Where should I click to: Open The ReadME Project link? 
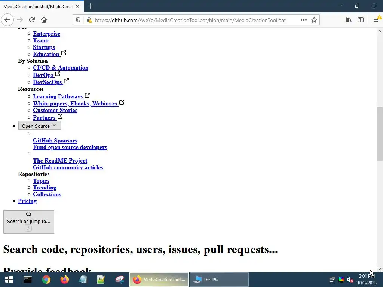(60, 161)
